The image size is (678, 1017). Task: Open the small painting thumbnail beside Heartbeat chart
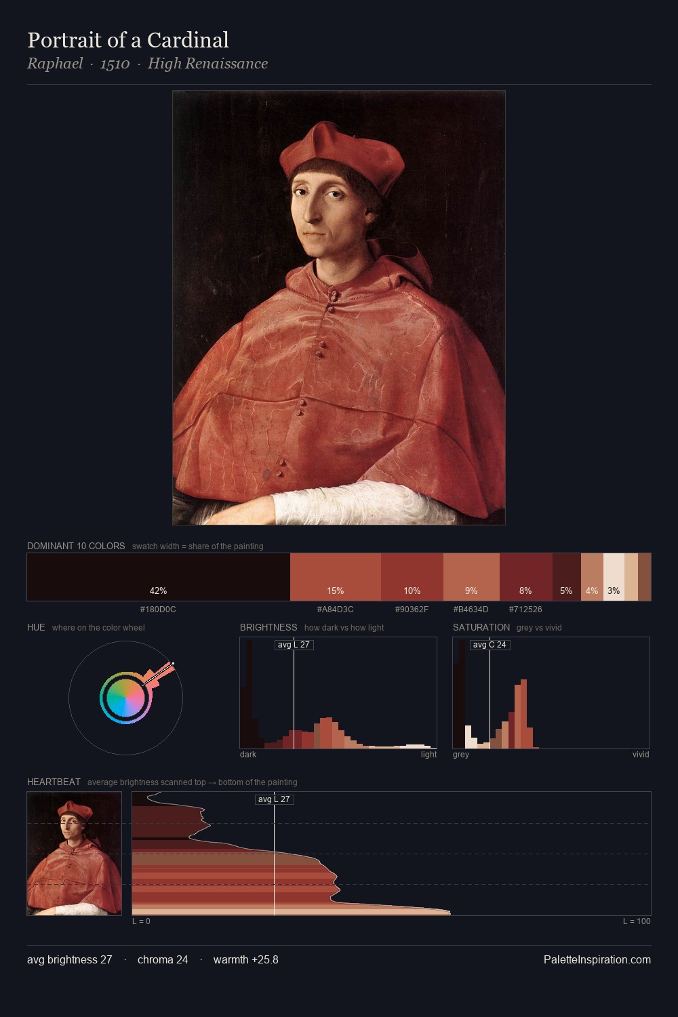coord(75,854)
